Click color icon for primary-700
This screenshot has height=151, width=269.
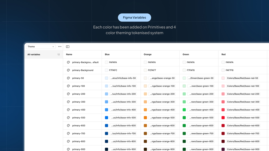(69, 133)
